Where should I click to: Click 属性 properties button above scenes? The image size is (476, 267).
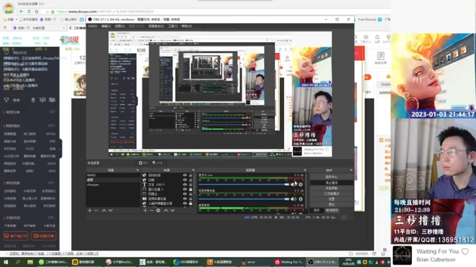(x=143, y=163)
